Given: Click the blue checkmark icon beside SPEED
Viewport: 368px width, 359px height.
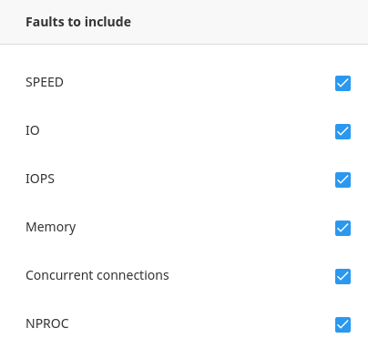Looking at the screenshot, I should point(342,83).
